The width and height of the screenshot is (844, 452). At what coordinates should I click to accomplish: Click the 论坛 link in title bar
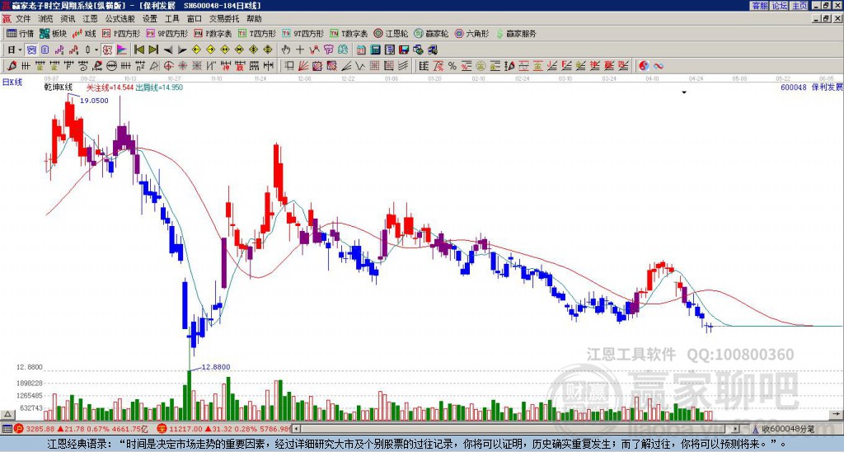click(x=780, y=6)
